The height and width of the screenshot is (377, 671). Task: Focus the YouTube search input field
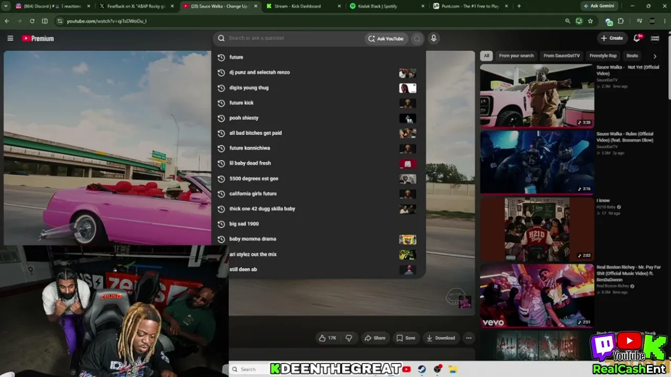(x=294, y=38)
